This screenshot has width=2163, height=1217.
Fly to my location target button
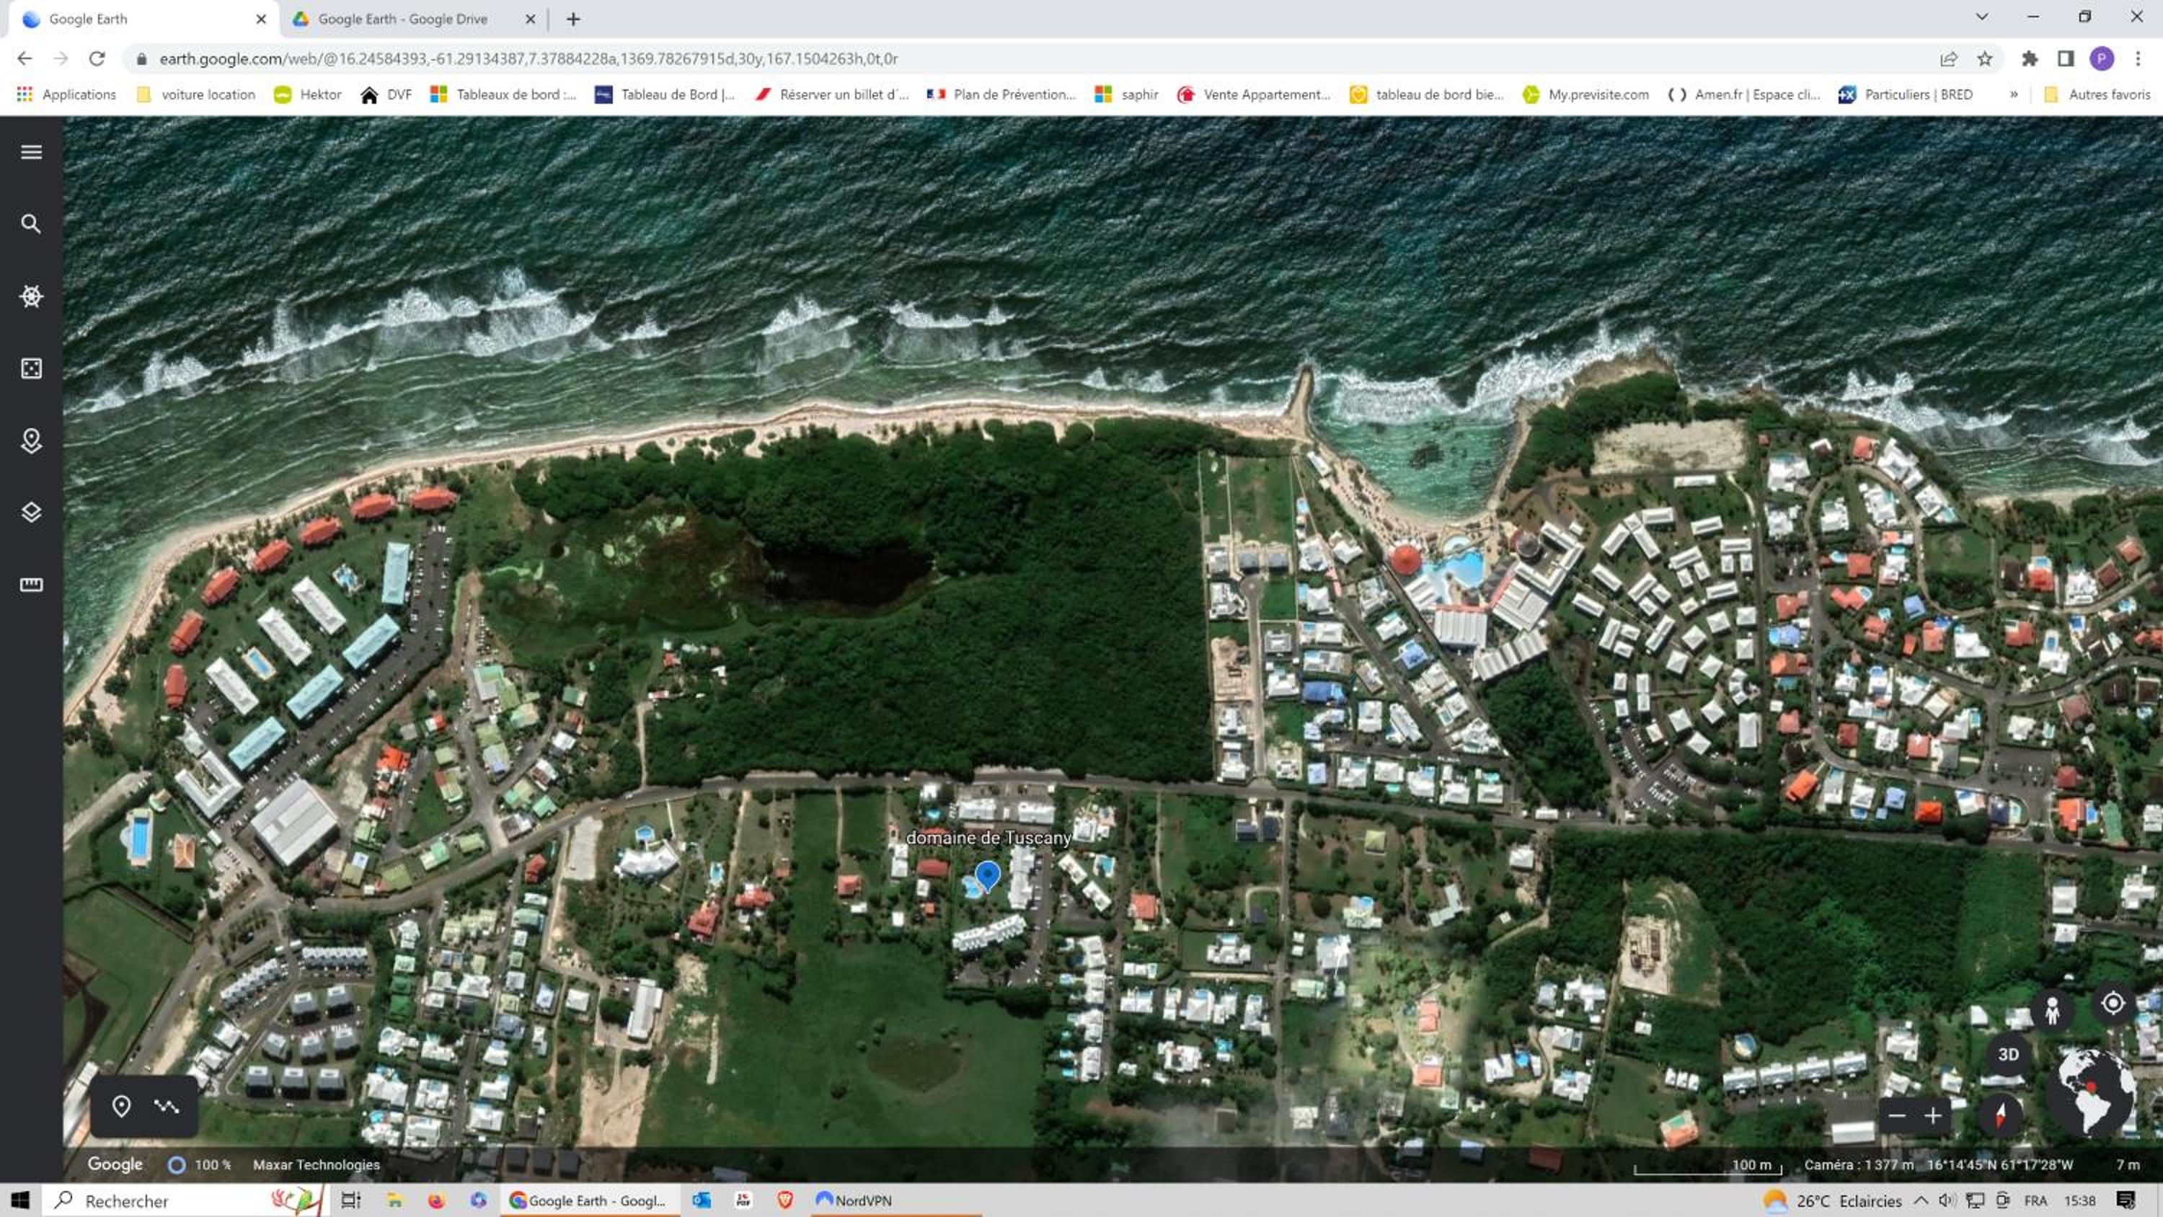point(2113,1003)
